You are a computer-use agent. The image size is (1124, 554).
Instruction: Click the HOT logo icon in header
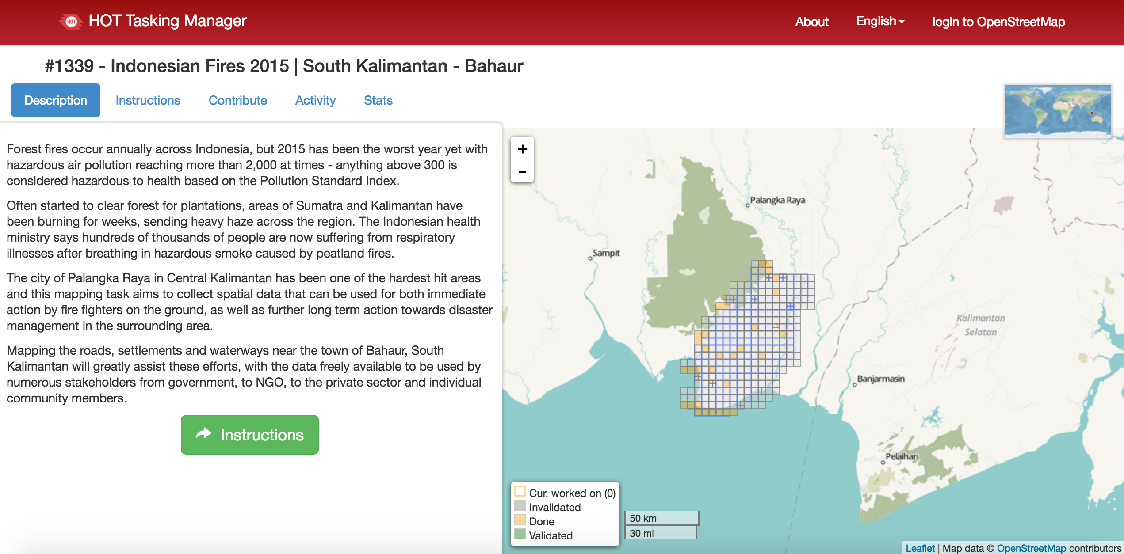[x=71, y=21]
